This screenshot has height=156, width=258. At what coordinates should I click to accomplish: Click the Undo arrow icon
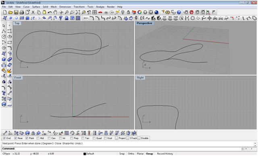pyautogui.click(x=50, y=13)
